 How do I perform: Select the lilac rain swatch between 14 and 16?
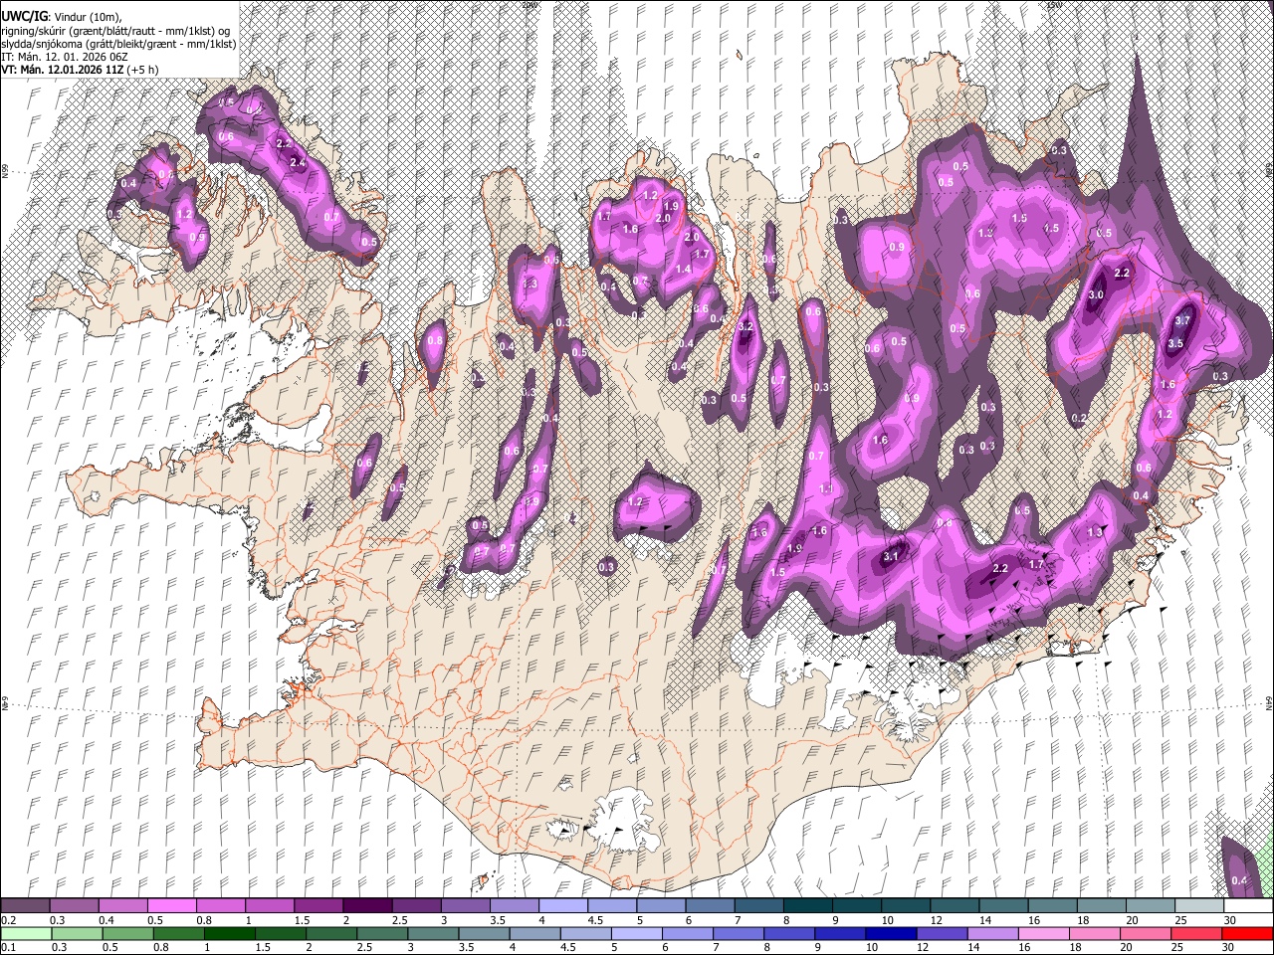(x=993, y=933)
